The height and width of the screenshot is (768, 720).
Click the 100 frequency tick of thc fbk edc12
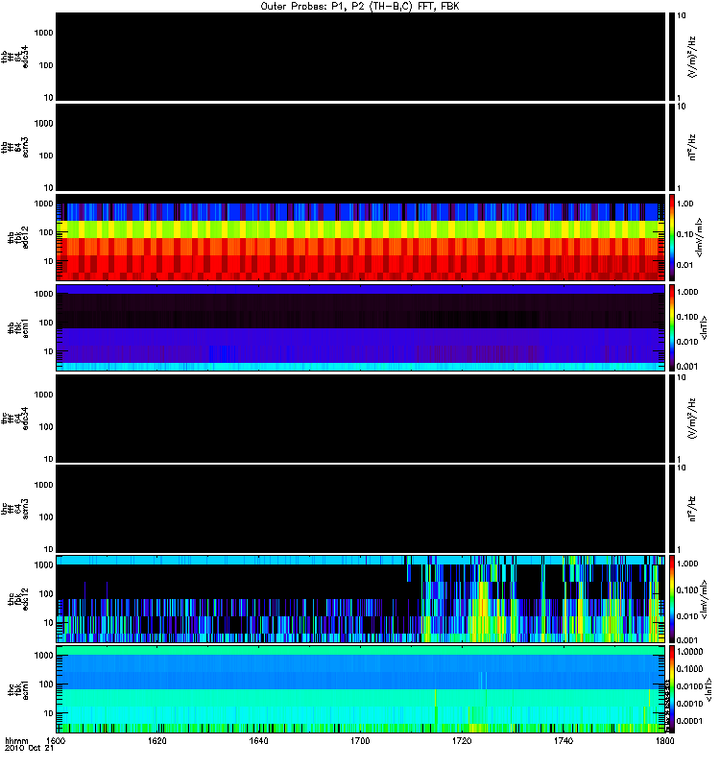coord(46,594)
